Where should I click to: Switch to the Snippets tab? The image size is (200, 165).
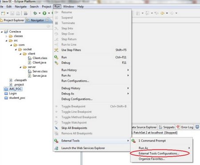coord(167,127)
